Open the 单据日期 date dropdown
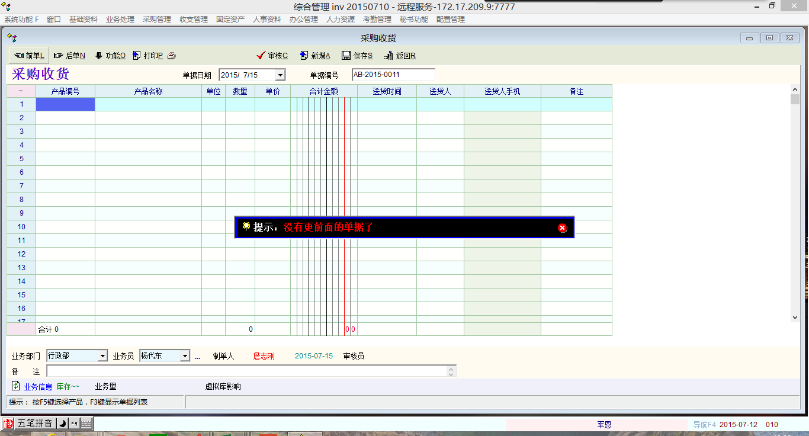Image resolution: width=809 pixels, height=436 pixels. pos(280,75)
